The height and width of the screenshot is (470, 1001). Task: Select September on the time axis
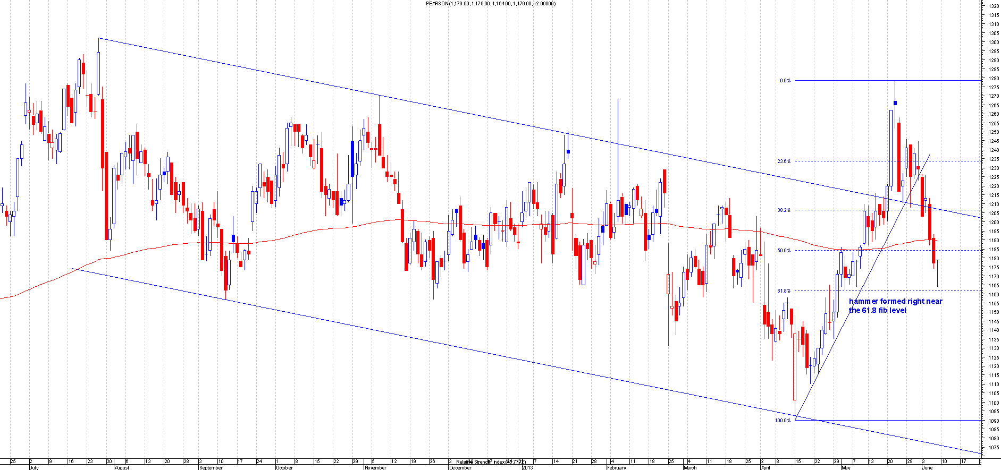(211, 467)
